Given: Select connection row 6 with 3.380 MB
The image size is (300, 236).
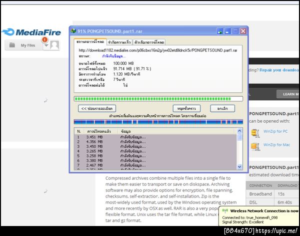Looking at the screenshot, I should (x=155, y=161).
